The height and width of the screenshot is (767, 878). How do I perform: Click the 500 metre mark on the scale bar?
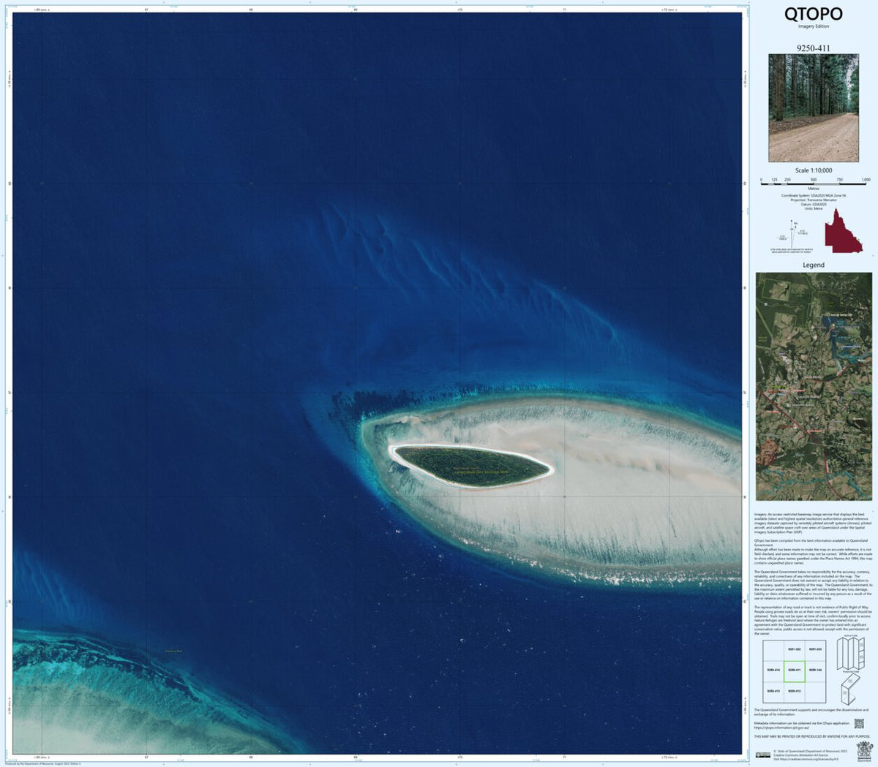click(x=814, y=184)
